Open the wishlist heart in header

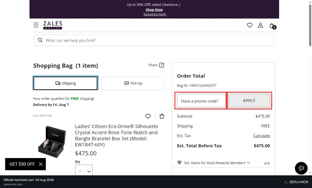coord(249,25)
